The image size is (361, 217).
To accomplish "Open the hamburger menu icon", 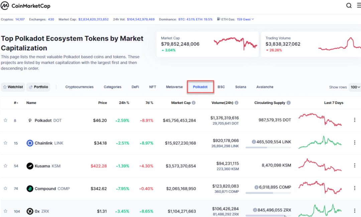I will click(359, 6).
